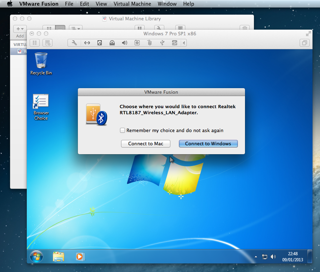This screenshot has height=272, width=320.
Task: Click Connect to Windows button
Action: click(208, 143)
